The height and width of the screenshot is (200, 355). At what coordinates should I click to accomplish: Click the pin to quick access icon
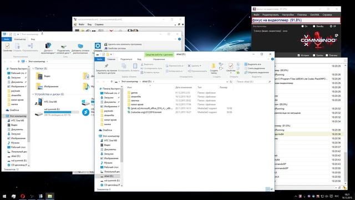coord(106,66)
